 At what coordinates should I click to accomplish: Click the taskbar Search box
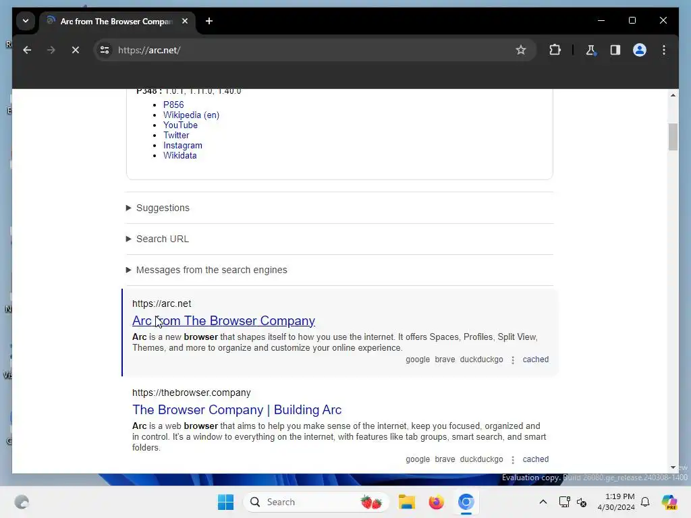tap(316, 502)
